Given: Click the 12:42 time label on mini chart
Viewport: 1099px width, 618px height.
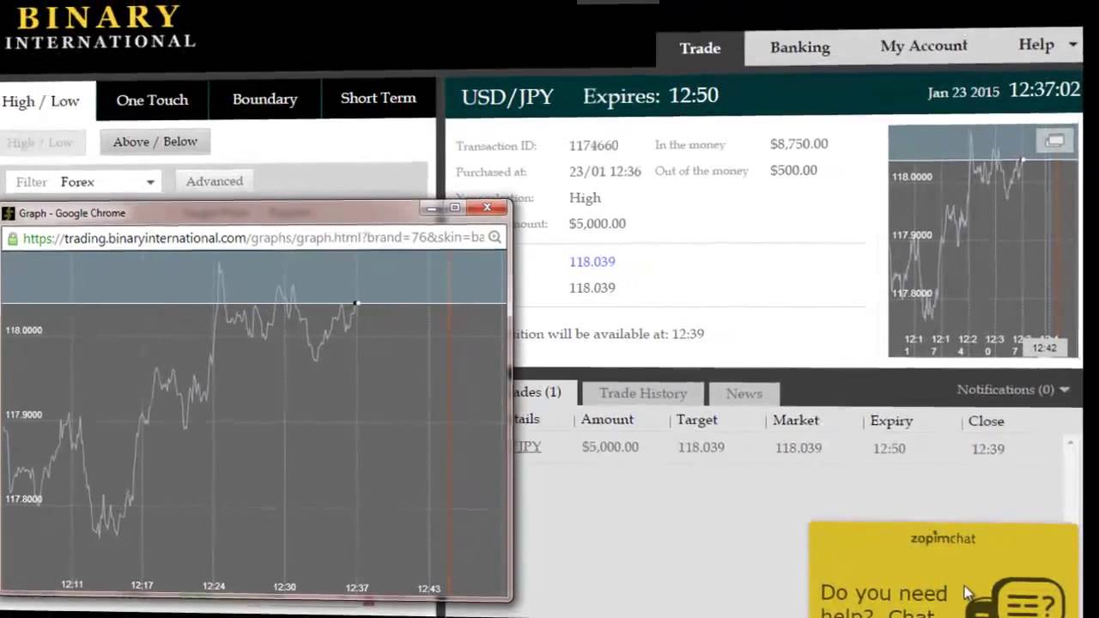Looking at the screenshot, I should coord(1044,348).
